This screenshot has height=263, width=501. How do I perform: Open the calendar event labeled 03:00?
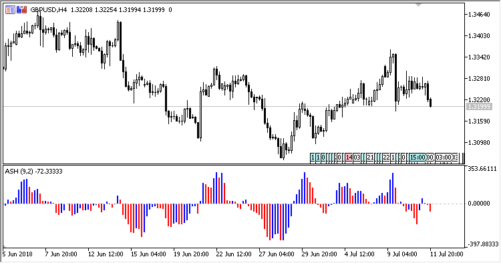coord(444,158)
